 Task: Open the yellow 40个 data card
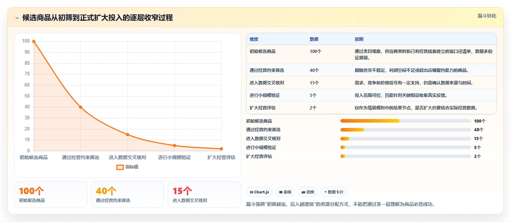coord(128,194)
